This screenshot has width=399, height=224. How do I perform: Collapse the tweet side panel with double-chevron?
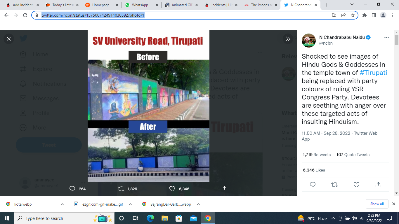288,38
